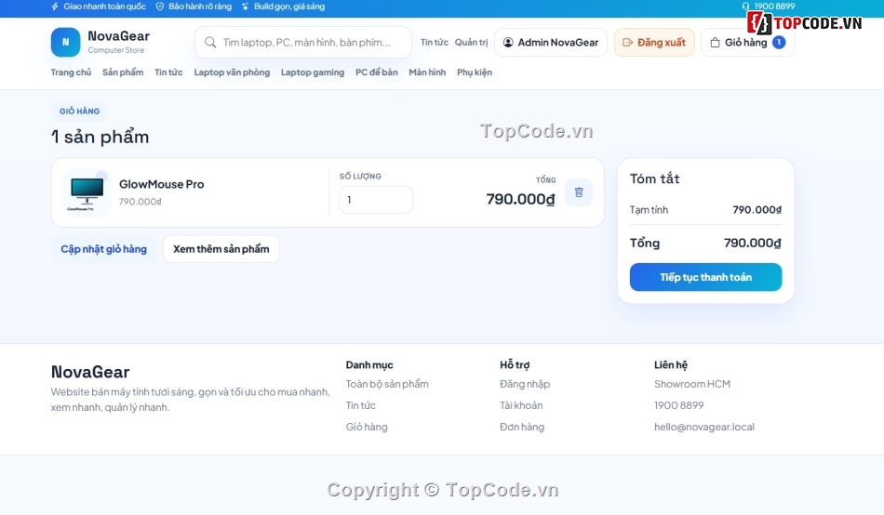
Task: Click the logout arrow icon in Đăng xuất
Action: click(x=627, y=42)
